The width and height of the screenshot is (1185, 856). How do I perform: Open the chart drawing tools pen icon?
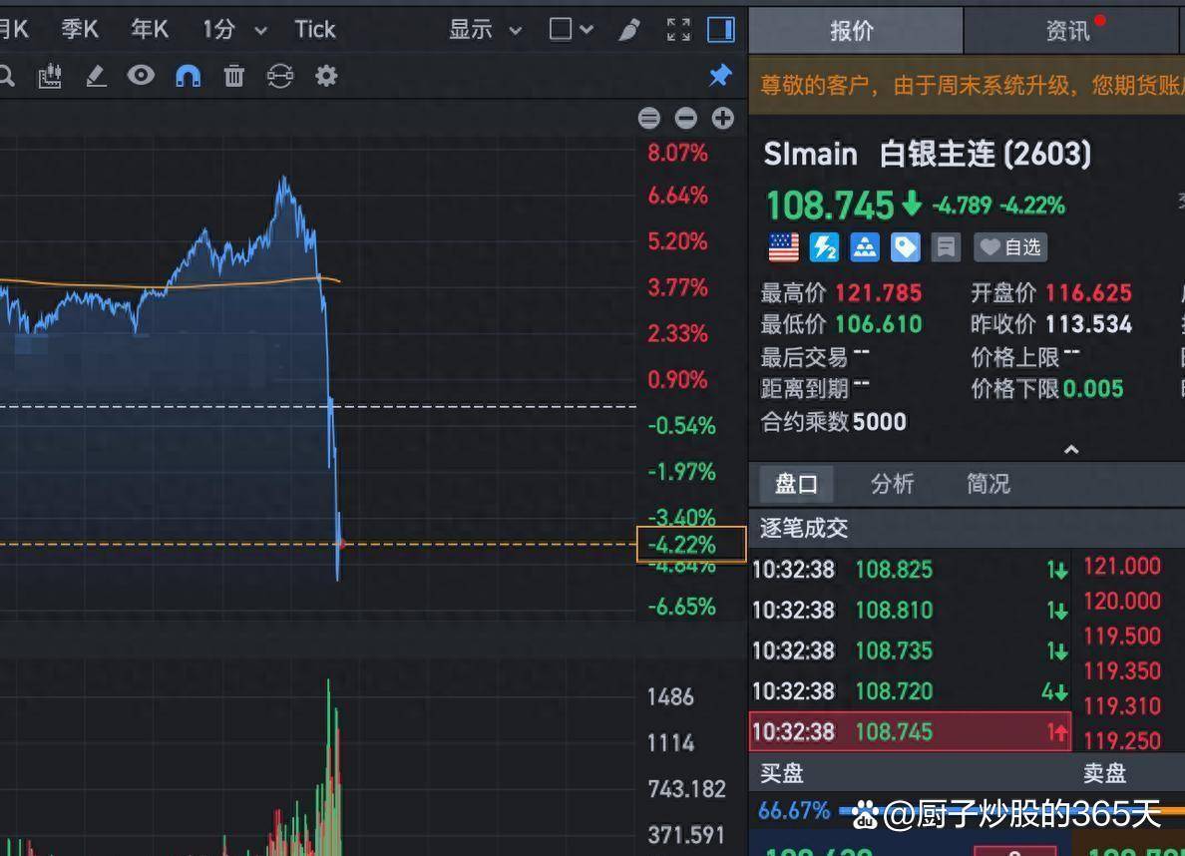[x=96, y=76]
